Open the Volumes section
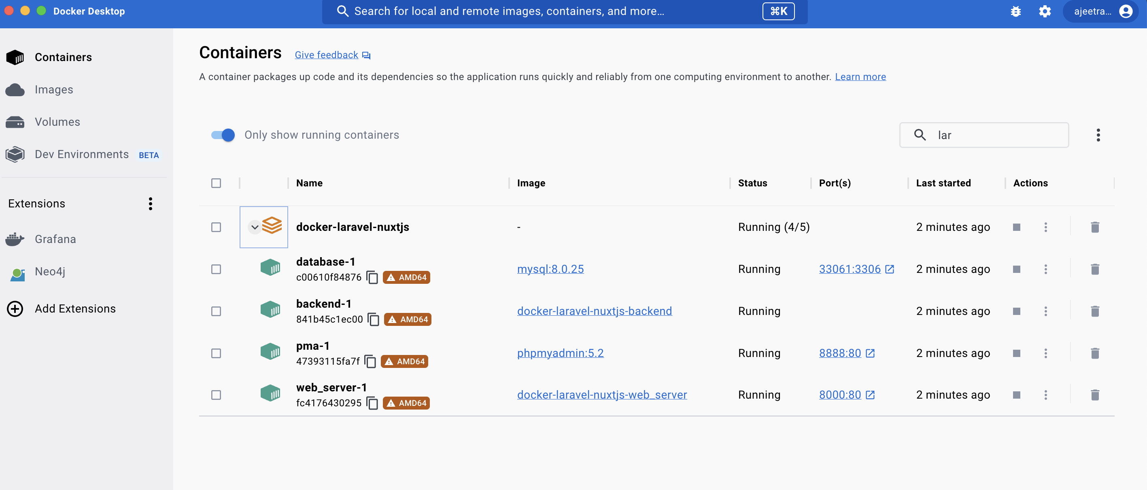Screen dimensions: 1147x490 57,122
